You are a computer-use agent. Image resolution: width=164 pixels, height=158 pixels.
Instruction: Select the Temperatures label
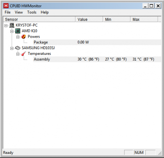point(39,54)
